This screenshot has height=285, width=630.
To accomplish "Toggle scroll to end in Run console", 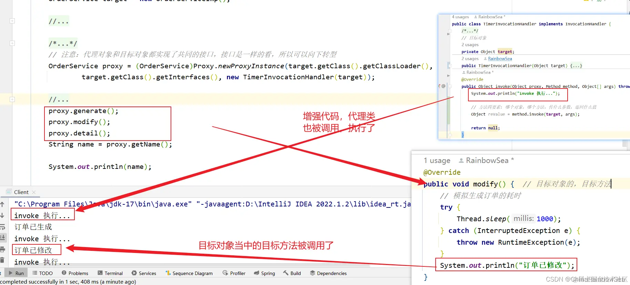I will click(2, 237).
